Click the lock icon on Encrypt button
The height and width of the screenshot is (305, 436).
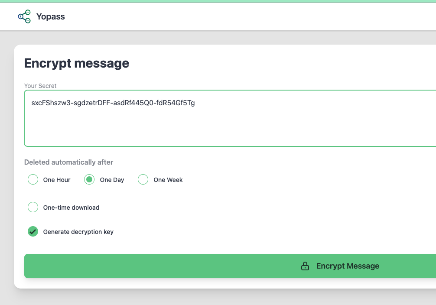[x=305, y=266]
